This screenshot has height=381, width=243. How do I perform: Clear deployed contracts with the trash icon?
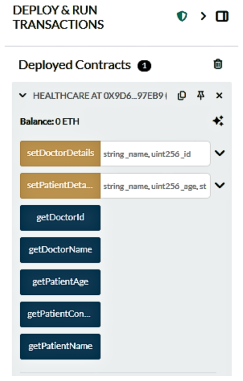pyautogui.click(x=218, y=64)
